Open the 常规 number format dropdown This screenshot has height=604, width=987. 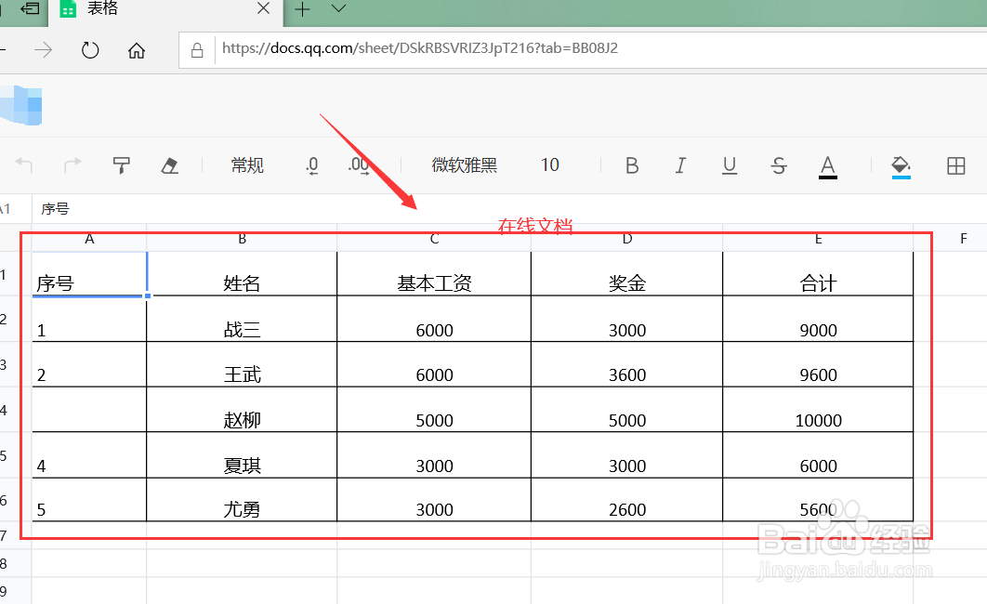coord(247,164)
